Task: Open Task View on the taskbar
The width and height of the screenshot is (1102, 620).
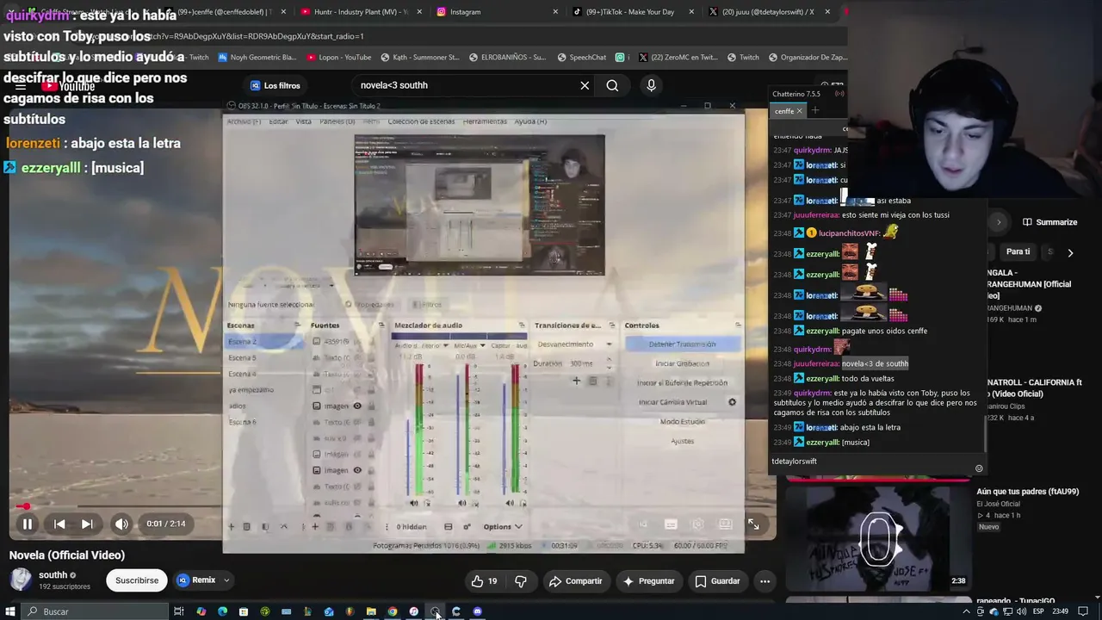Action: click(x=179, y=611)
